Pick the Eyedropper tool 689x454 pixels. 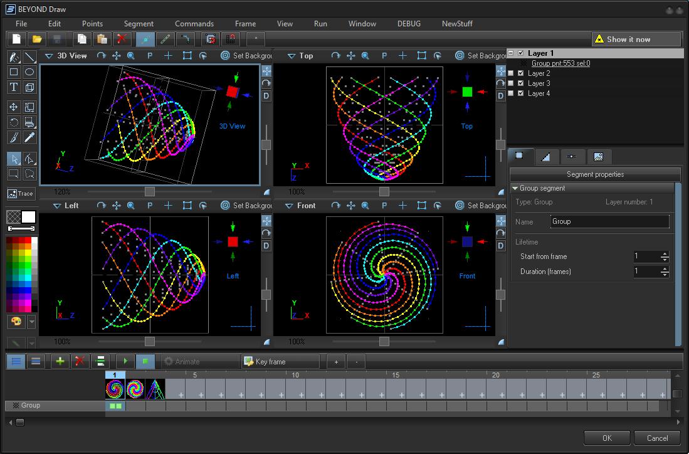(29, 137)
